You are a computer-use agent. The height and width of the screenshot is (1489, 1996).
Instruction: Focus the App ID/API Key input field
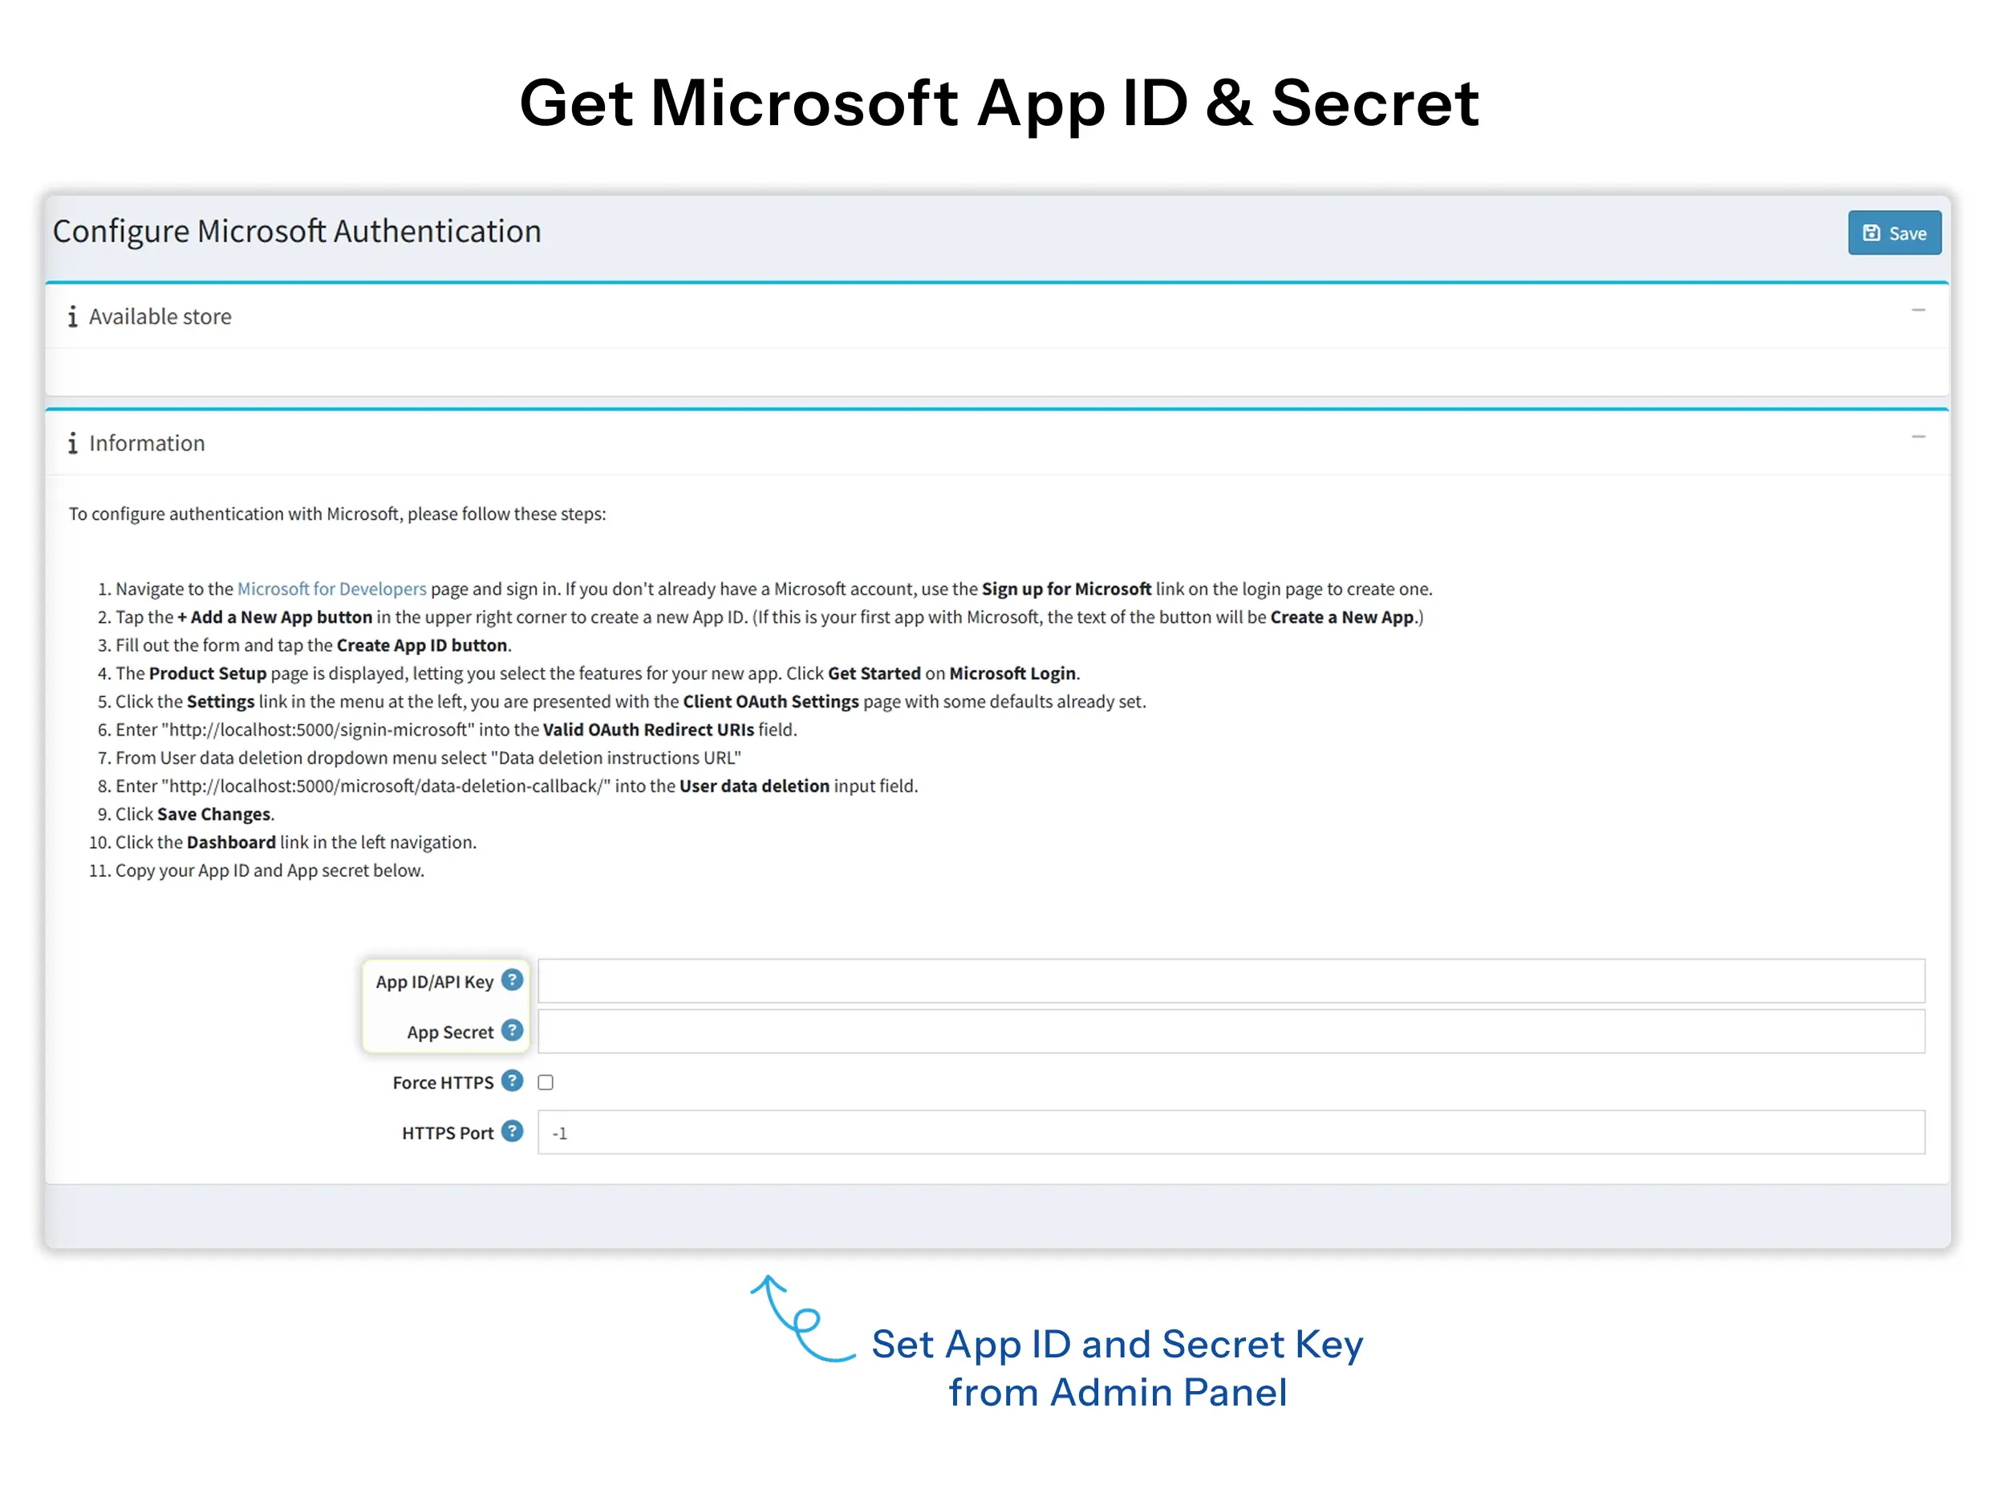[x=1231, y=980]
